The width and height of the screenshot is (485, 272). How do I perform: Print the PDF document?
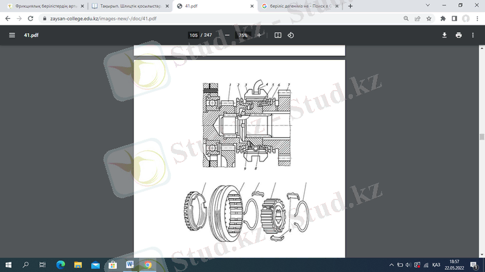(x=458, y=35)
